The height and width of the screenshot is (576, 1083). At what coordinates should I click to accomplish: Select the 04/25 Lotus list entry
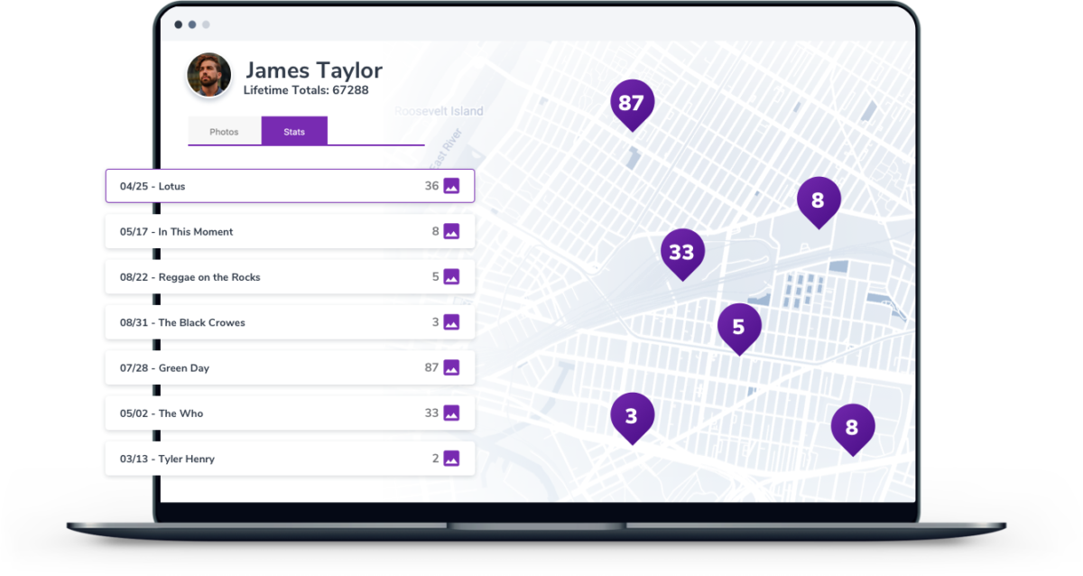271,186
